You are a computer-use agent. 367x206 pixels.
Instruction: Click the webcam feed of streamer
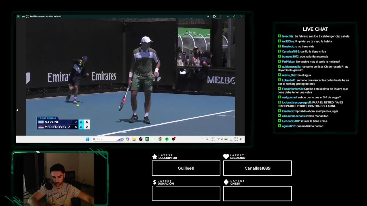click(x=59, y=179)
